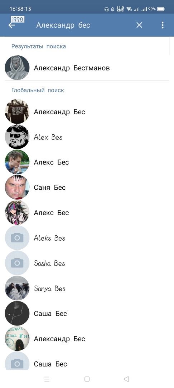Select Sasha Bes from the list
Image resolution: width=174 pixels, height=388 pixels.
[x=87, y=263]
